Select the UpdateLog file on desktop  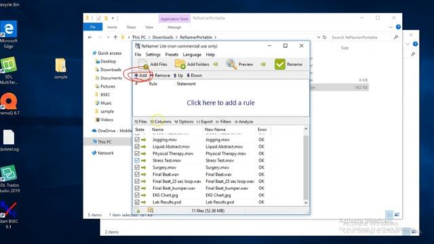[x=9, y=140]
